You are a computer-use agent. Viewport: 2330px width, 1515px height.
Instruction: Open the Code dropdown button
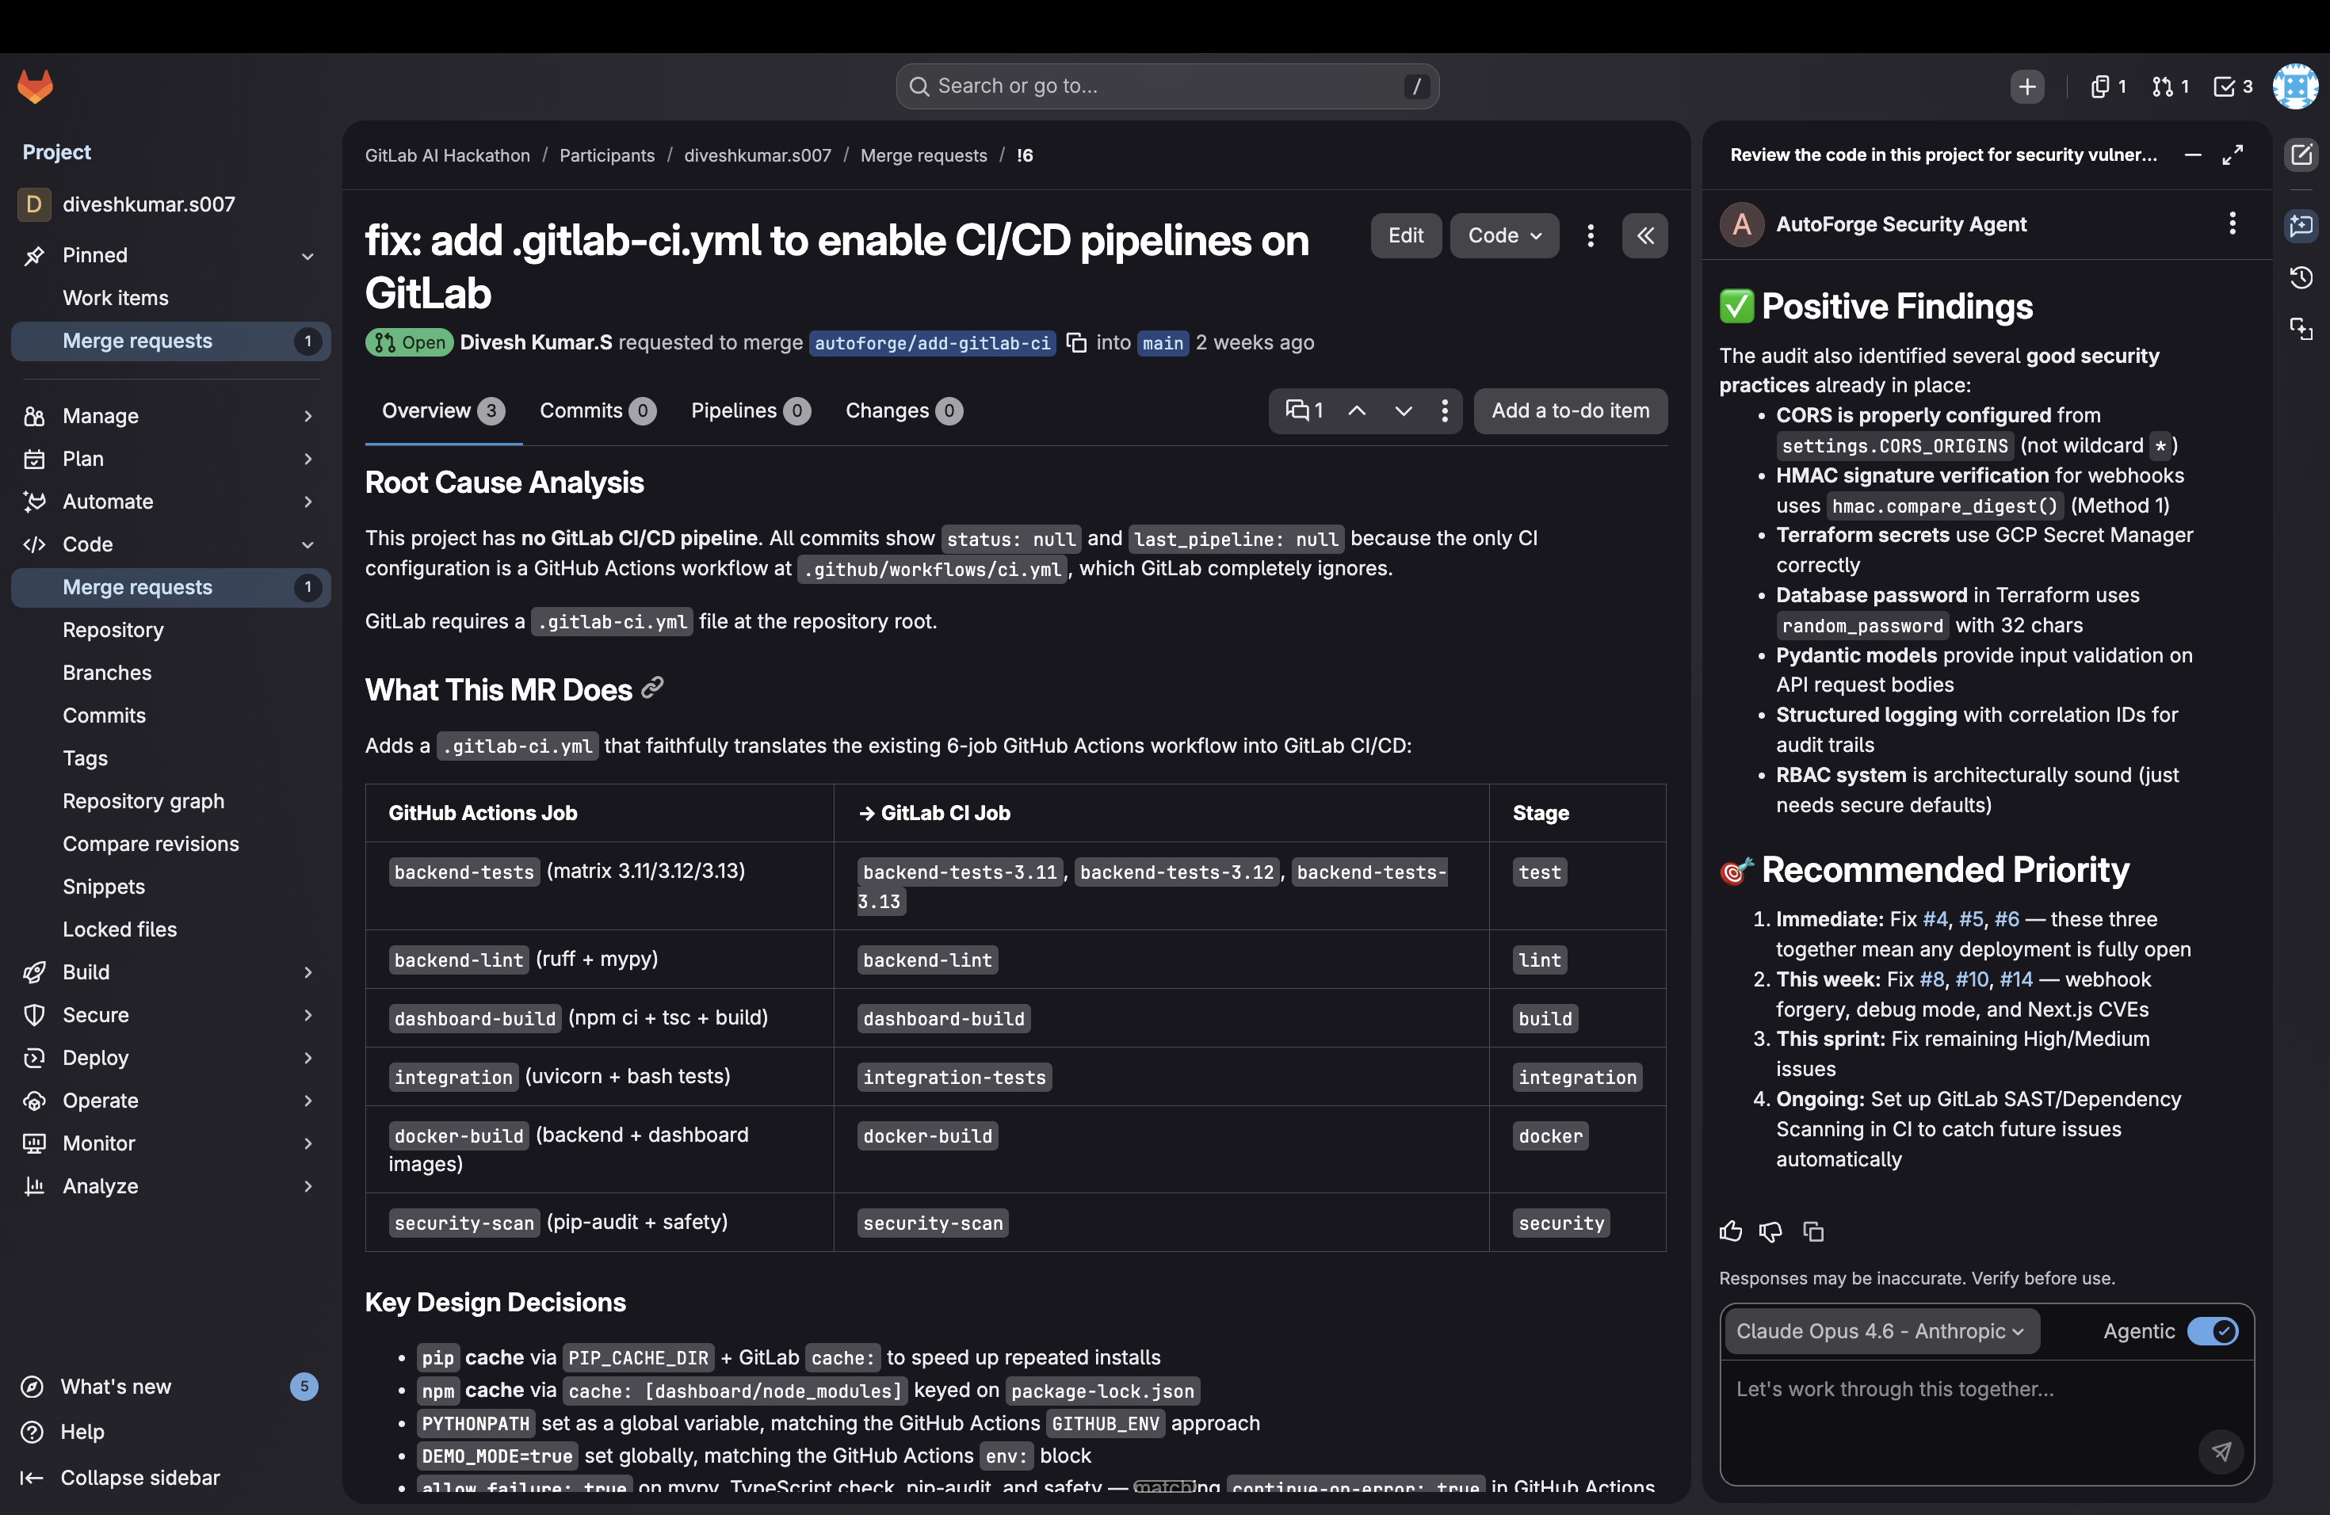(x=1503, y=236)
